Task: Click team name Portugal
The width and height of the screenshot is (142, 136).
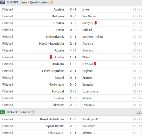Action: pyautogui.click(x=58, y=91)
